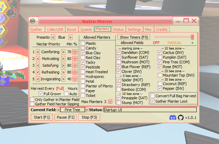The width and height of the screenshot is (219, 144).
Task: Uncheck the Dandelion (COM) field
Action: point(118,53)
